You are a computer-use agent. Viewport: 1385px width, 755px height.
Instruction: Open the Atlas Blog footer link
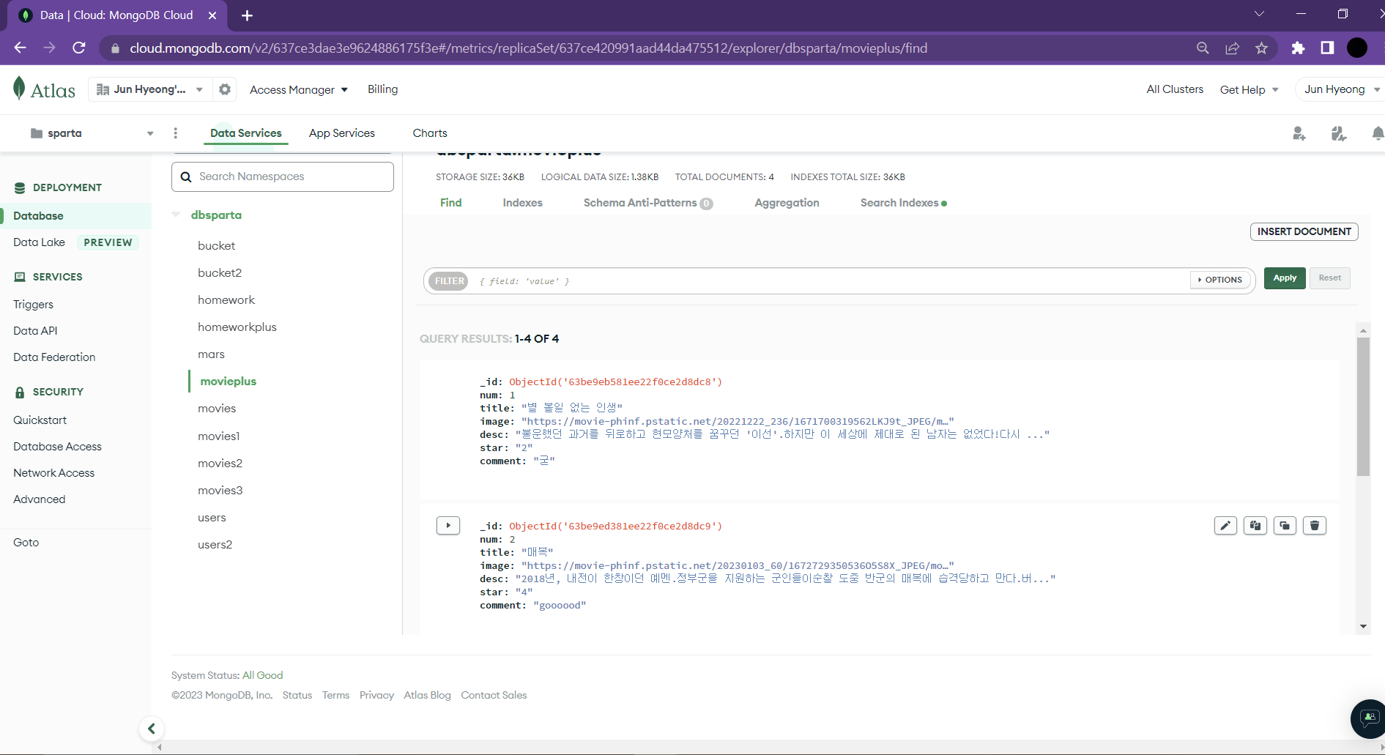tap(428, 695)
